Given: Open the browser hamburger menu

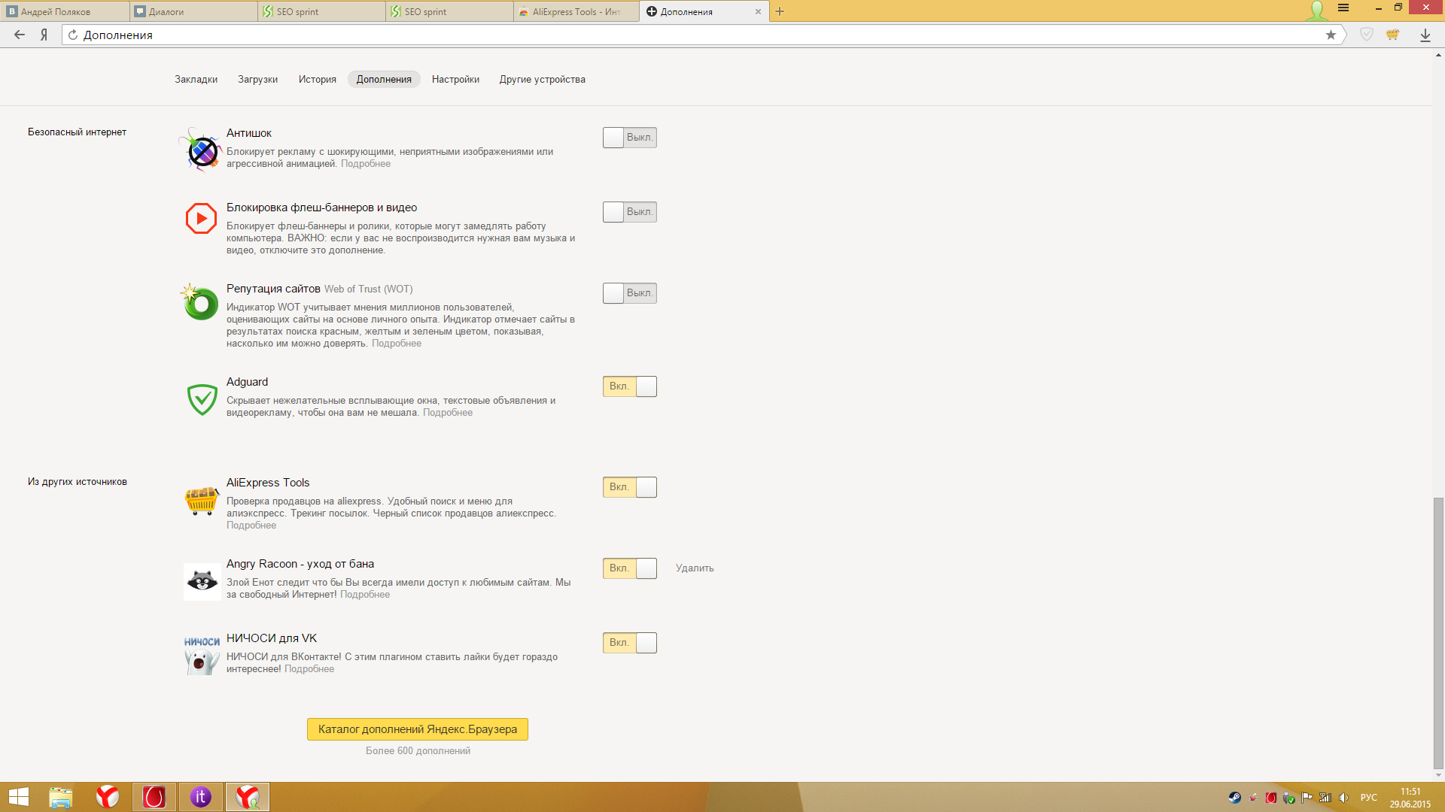Looking at the screenshot, I should click(1343, 8).
